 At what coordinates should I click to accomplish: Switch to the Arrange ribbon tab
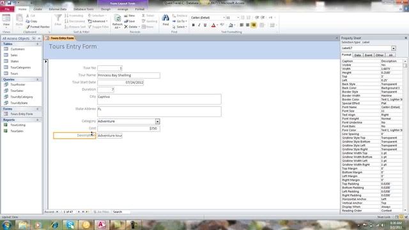[123, 9]
